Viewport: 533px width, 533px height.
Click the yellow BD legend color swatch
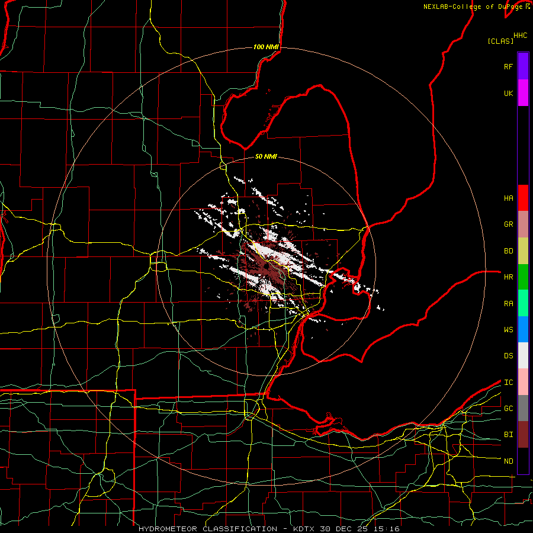(x=523, y=251)
